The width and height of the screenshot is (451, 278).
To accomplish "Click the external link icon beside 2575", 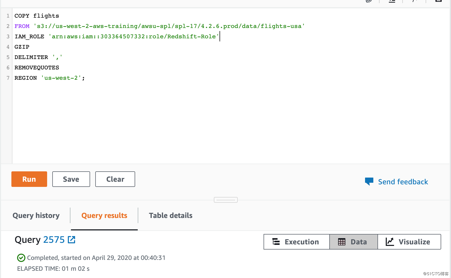I will point(71,240).
